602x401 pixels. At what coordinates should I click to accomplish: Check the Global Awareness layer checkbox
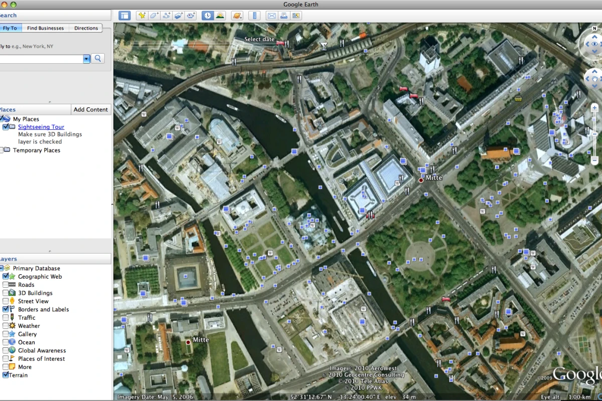[x=6, y=350]
